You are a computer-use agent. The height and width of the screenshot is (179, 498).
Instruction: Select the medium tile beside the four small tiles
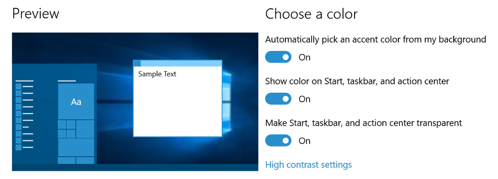85,129
